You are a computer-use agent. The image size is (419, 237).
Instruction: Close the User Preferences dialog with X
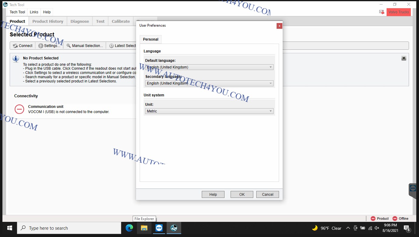coord(279,26)
